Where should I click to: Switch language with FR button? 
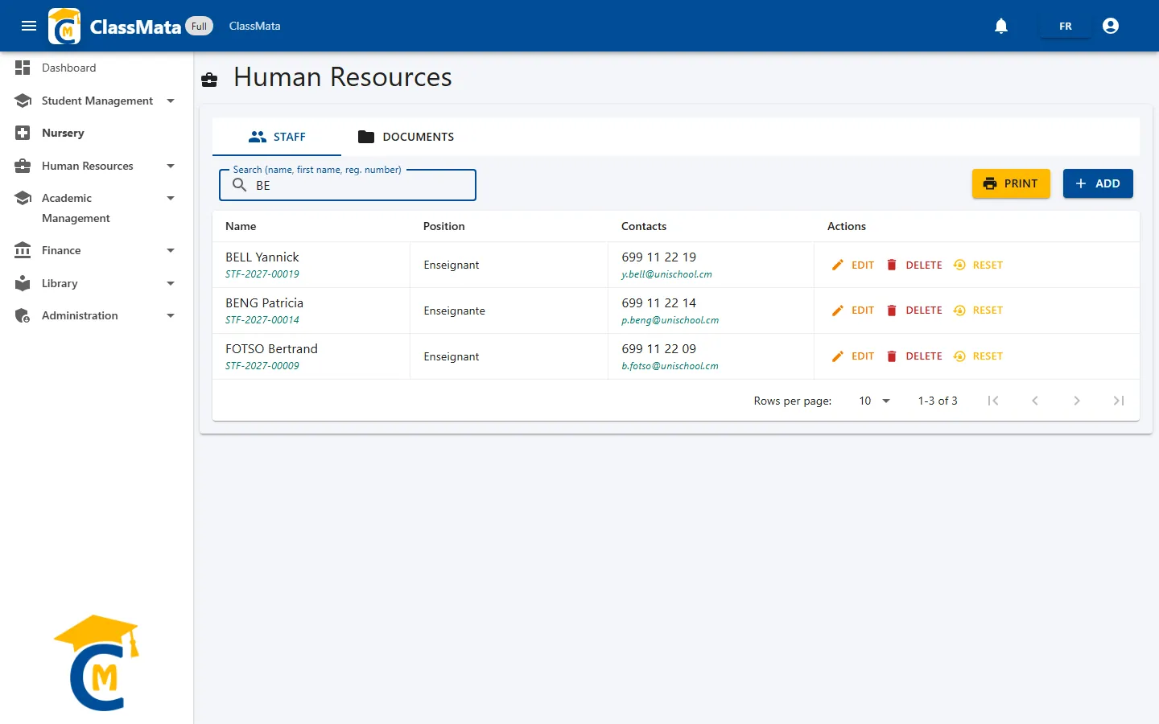click(1066, 26)
